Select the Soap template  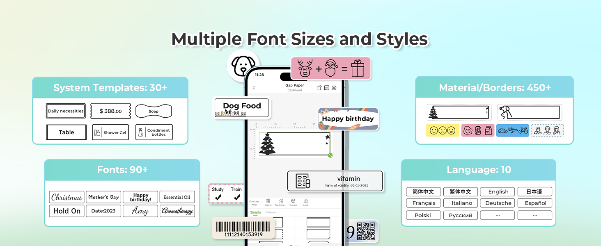click(x=154, y=111)
